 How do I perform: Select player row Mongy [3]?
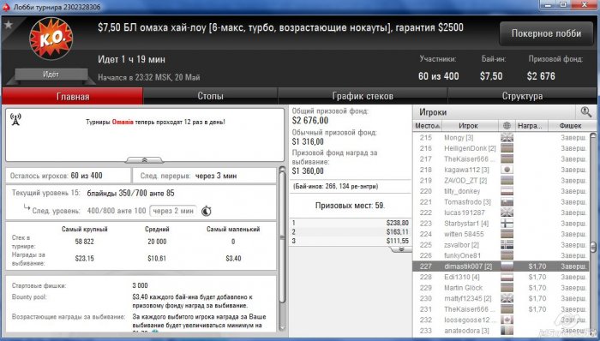501,137
